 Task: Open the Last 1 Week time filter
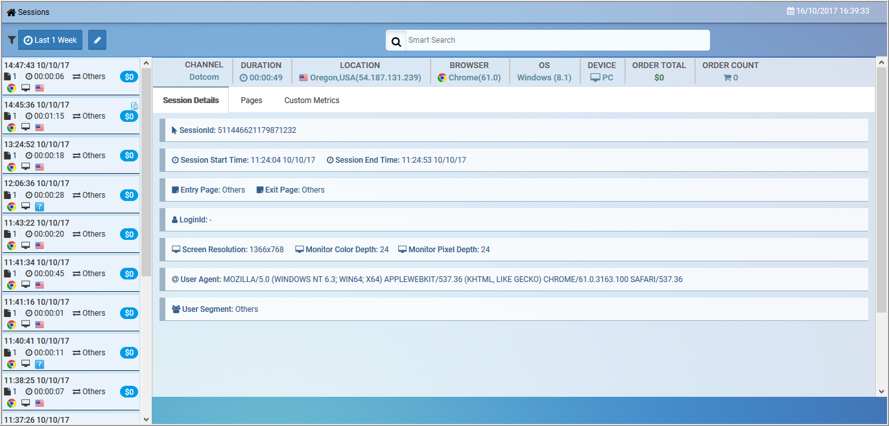pos(51,40)
